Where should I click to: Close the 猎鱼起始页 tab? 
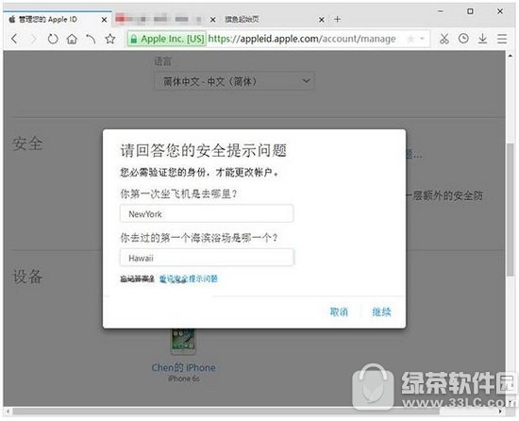322,20
